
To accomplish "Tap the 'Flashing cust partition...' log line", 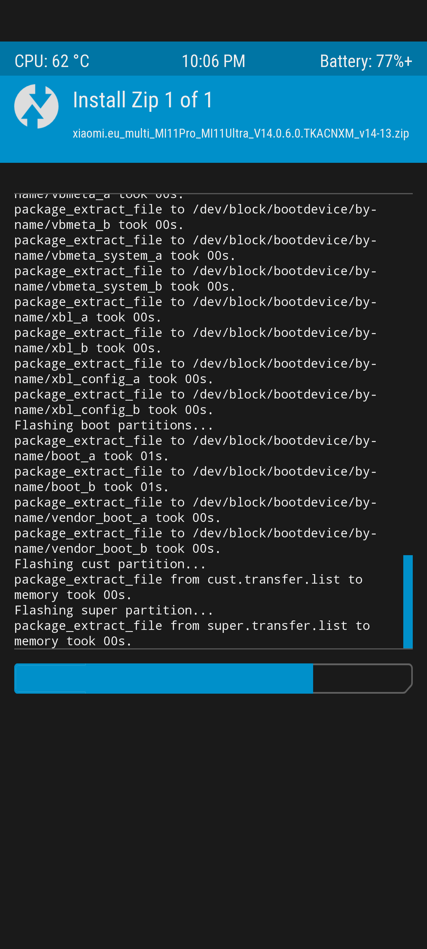I will pos(110,564).
